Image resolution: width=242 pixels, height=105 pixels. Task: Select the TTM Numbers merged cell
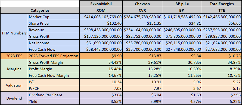pyautogui.click(x=14, y=33)
